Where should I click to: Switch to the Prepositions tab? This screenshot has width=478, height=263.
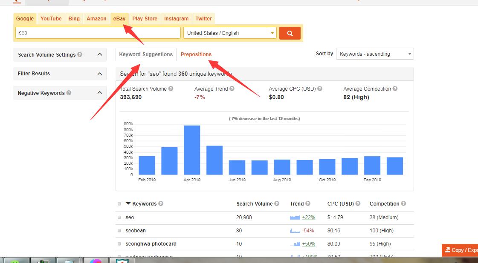click(x=196, y=54)
